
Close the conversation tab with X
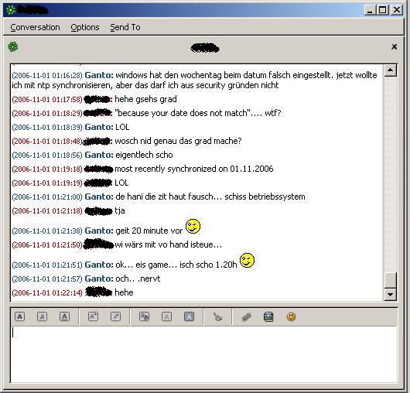[394, 47]
